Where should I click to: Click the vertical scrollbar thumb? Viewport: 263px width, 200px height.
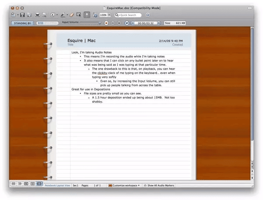coord(252,84)
